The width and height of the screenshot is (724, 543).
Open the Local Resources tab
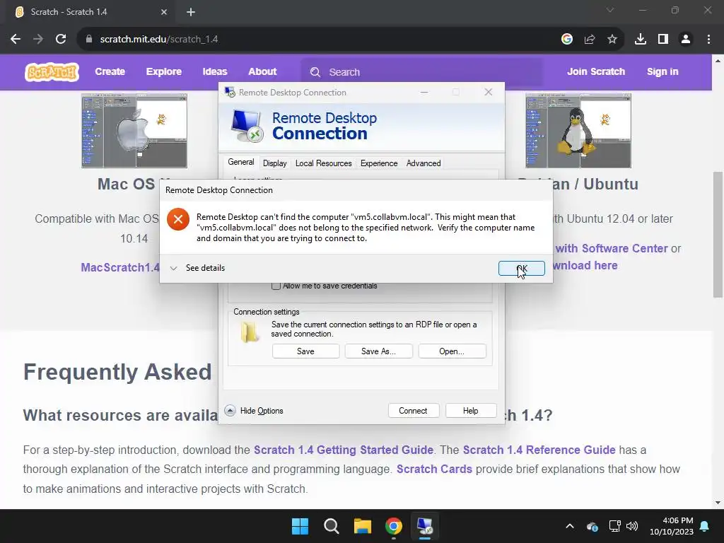[x=323, y=163]
